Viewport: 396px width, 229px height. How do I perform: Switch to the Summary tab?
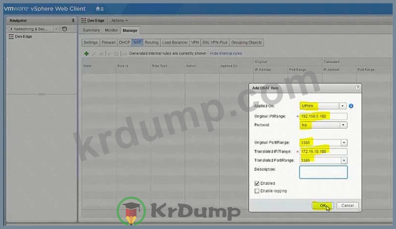coord(91,30)
